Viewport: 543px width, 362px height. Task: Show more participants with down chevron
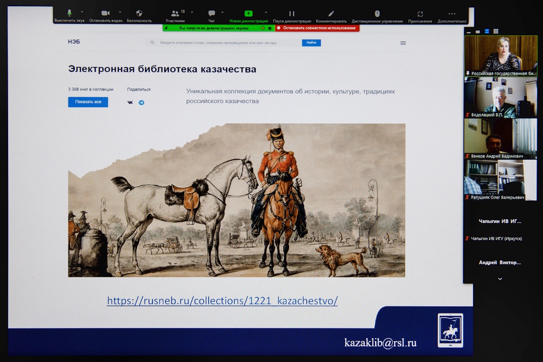[x=500, y=279]
